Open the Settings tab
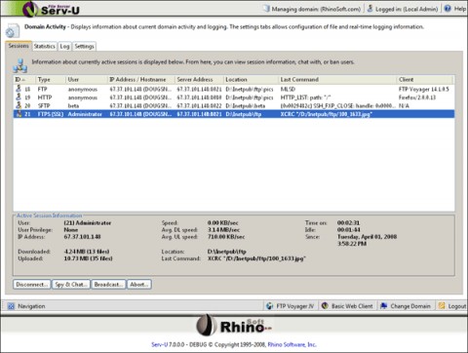Viewport: 468px width, 353px height. tap(84, 46)
